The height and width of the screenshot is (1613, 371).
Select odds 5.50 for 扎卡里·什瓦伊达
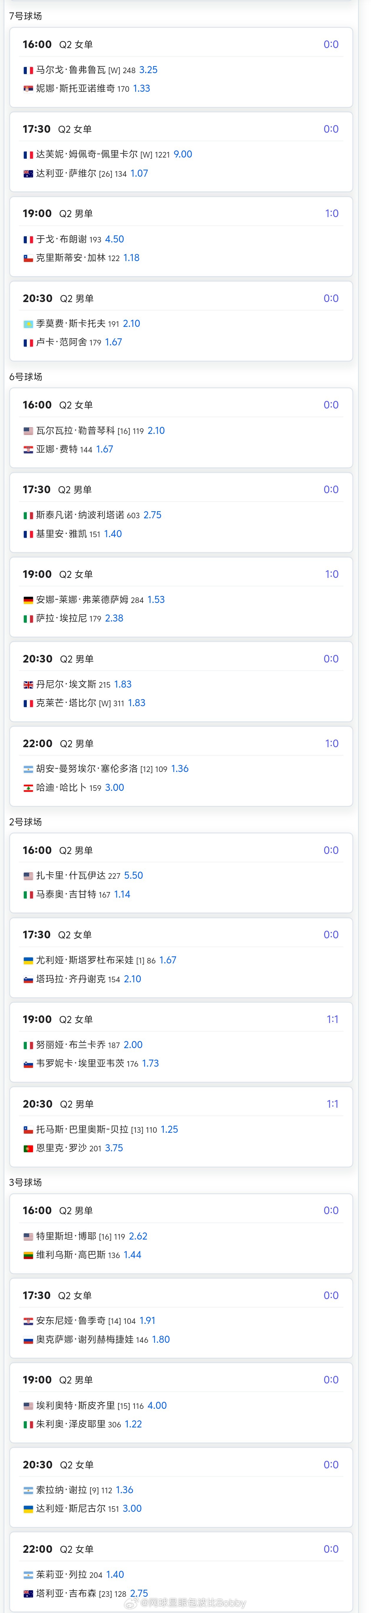[134, 875]
